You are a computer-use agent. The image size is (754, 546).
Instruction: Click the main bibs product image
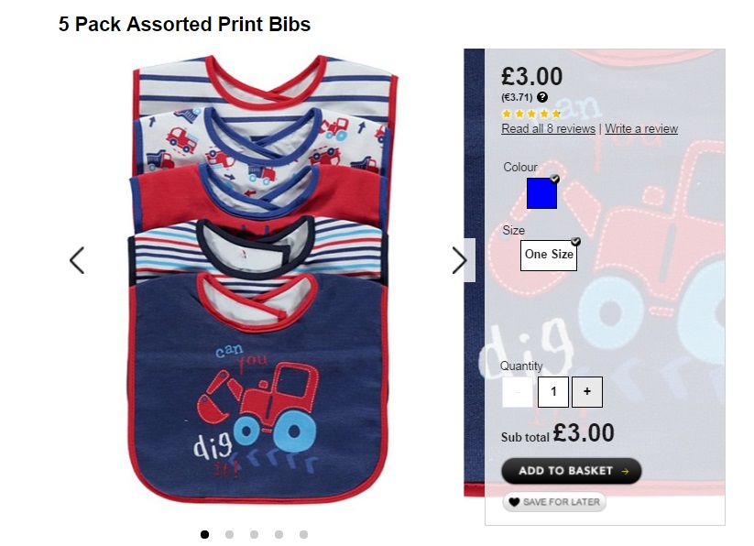266,275
